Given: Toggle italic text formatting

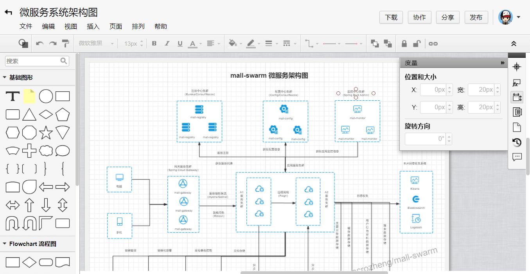Looking at the screenshot, I should coord(167,43).
